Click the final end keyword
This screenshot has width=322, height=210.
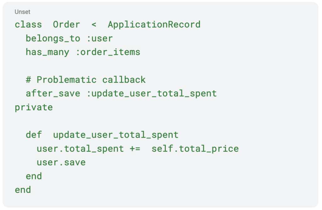tap(23, 190)
